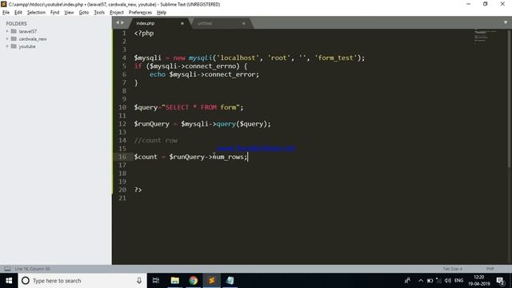
Task: Close the index.php tab
Action: 182,23
